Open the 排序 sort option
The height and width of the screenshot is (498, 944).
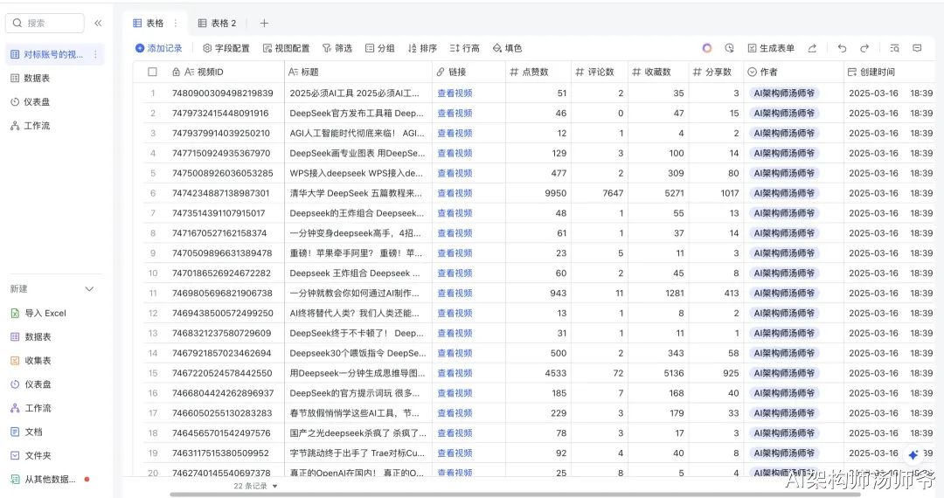click(x=422, y=48)
